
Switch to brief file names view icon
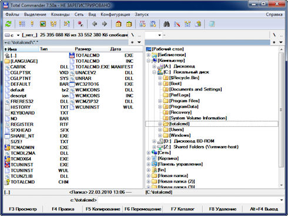[22, 24]
